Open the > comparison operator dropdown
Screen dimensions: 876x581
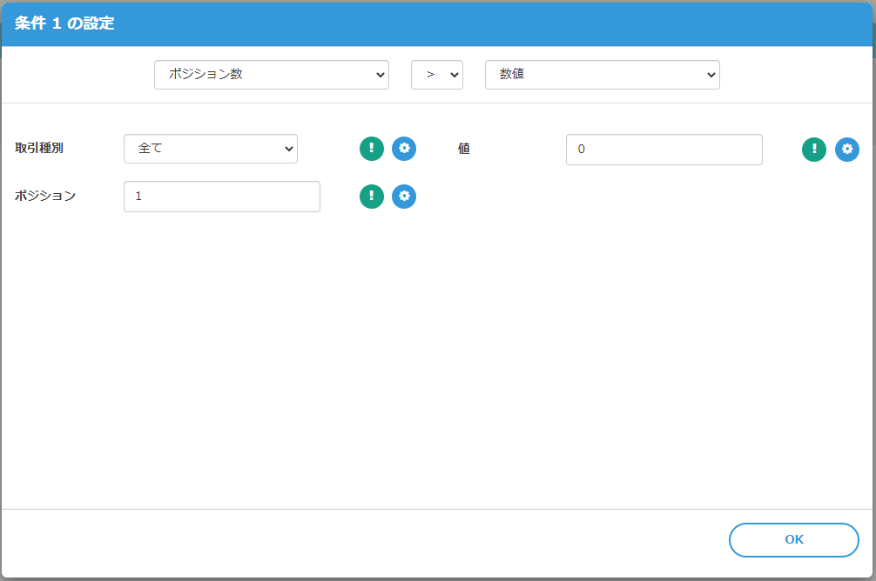click(436, 75)
